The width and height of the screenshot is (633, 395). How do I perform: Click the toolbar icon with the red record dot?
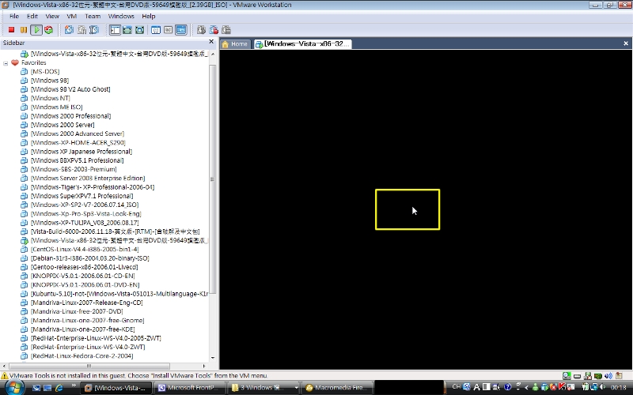(214, 30)
